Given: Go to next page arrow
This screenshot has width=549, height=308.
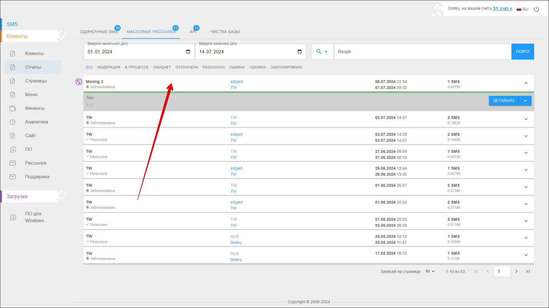Looking at the screenshot, I should point(516,271).
